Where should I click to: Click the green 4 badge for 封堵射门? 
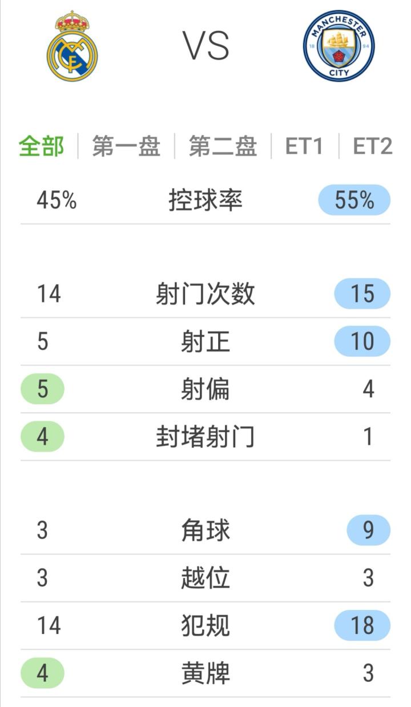(x=43, y=436)
